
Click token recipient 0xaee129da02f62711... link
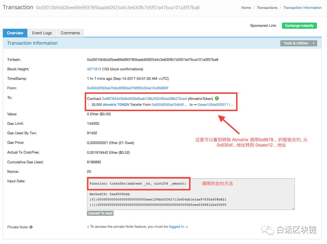215,104
